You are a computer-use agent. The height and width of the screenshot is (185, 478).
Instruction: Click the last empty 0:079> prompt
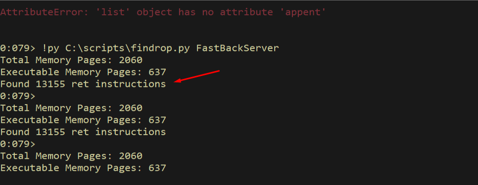18,144
